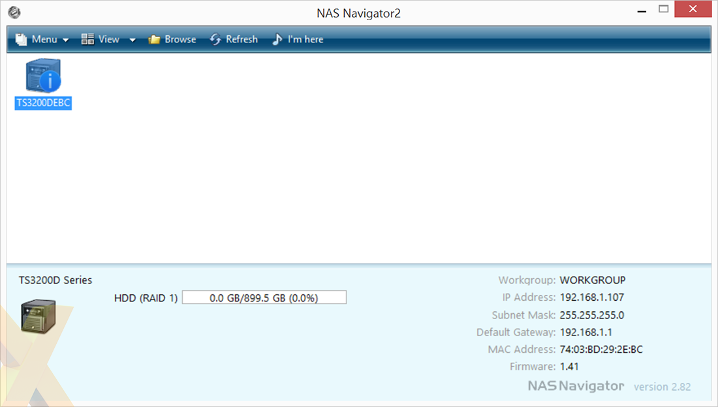Click the IP address 192.168.1.107

pos(592,298)
